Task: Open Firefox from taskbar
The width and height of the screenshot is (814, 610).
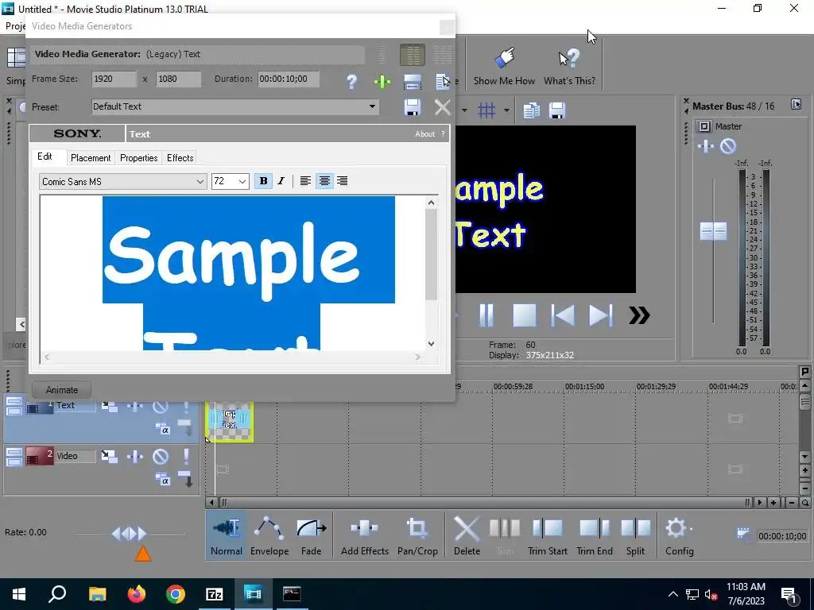Action: [x=137, y=594]
